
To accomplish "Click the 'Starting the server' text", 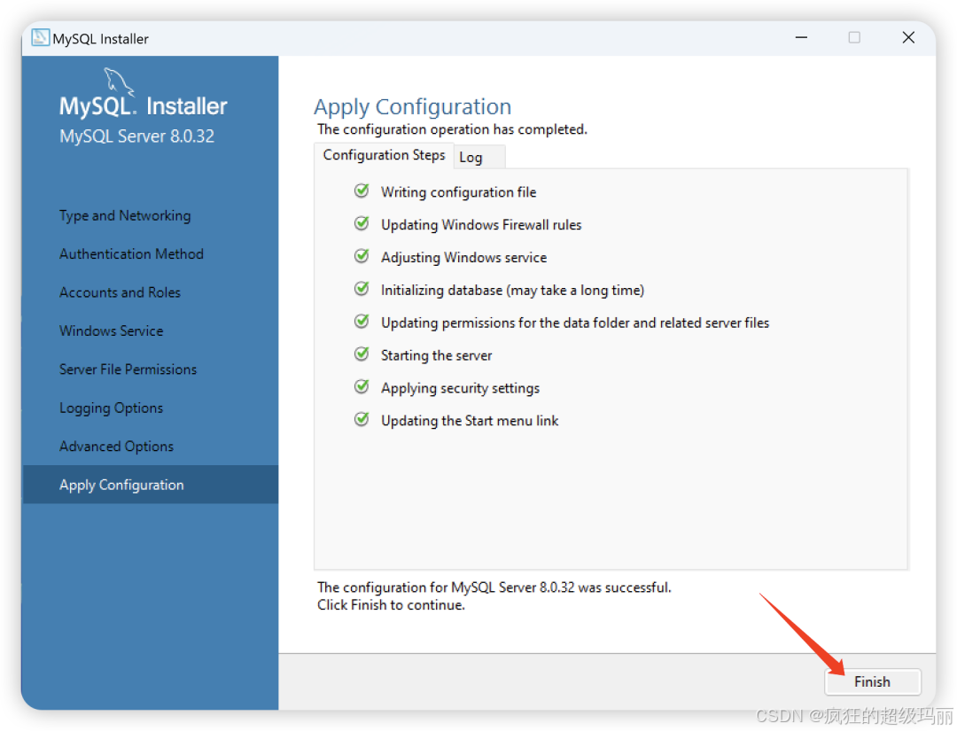I will (x=436, y=355).
